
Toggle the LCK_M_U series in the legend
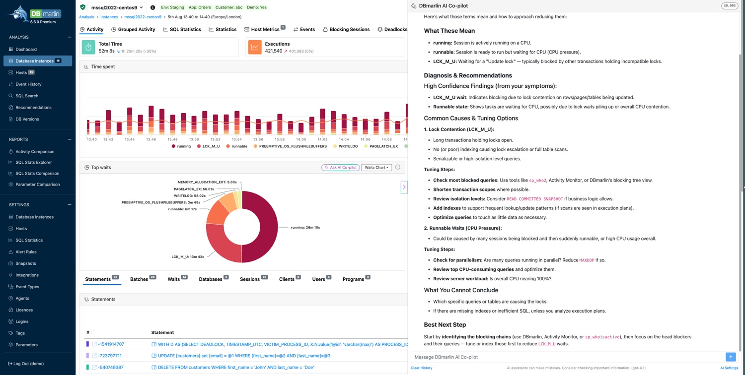coord(209,146)
